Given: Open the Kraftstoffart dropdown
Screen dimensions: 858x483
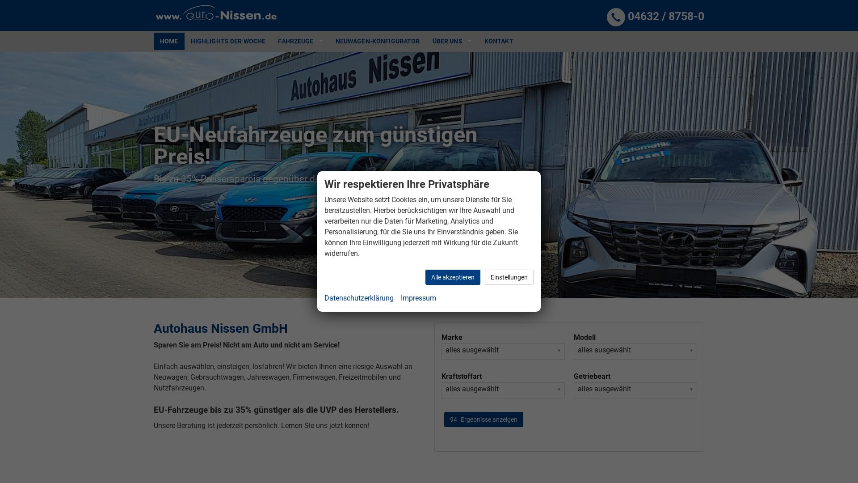Looking at the screenshot, I should 503,390.
